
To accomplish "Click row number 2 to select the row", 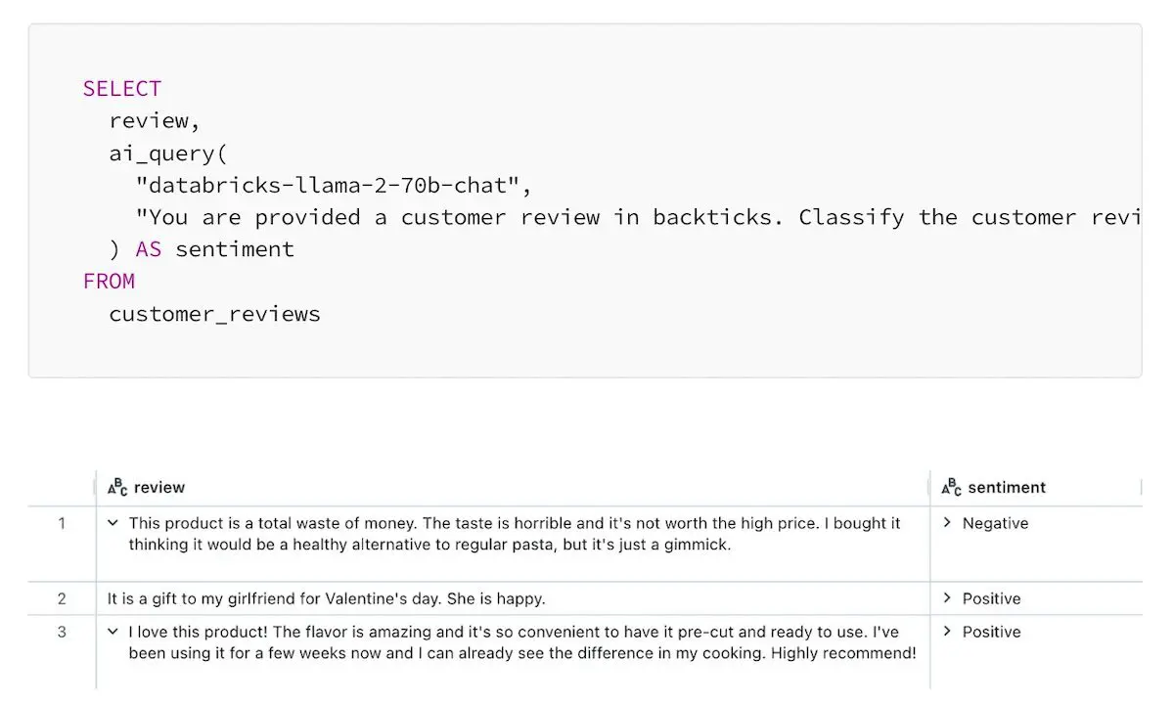I will point(61,598).
